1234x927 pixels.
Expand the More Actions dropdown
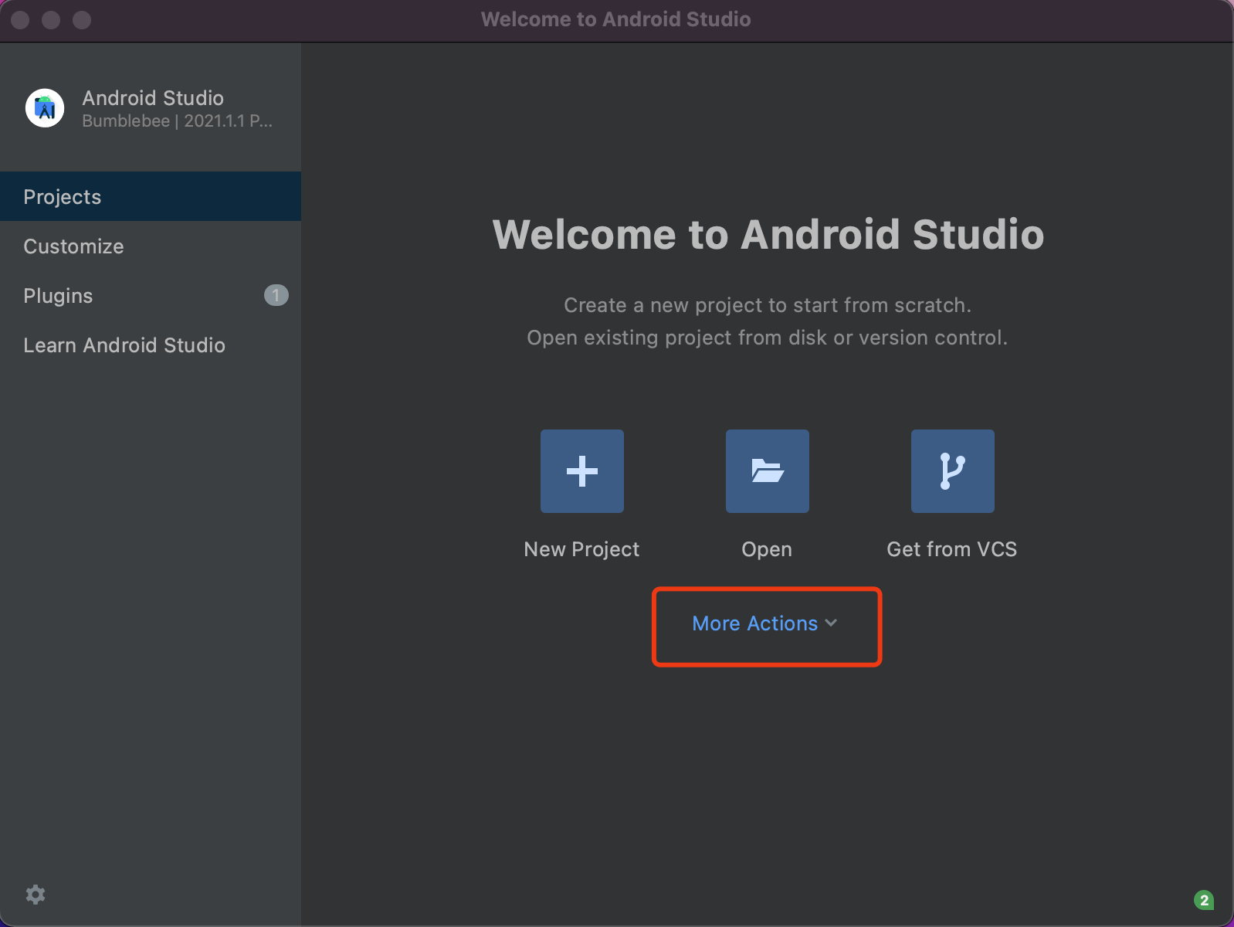click(764, 623)
